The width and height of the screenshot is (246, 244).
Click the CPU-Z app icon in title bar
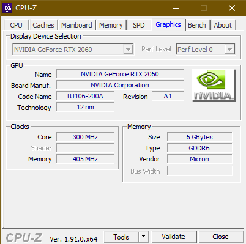7,8
